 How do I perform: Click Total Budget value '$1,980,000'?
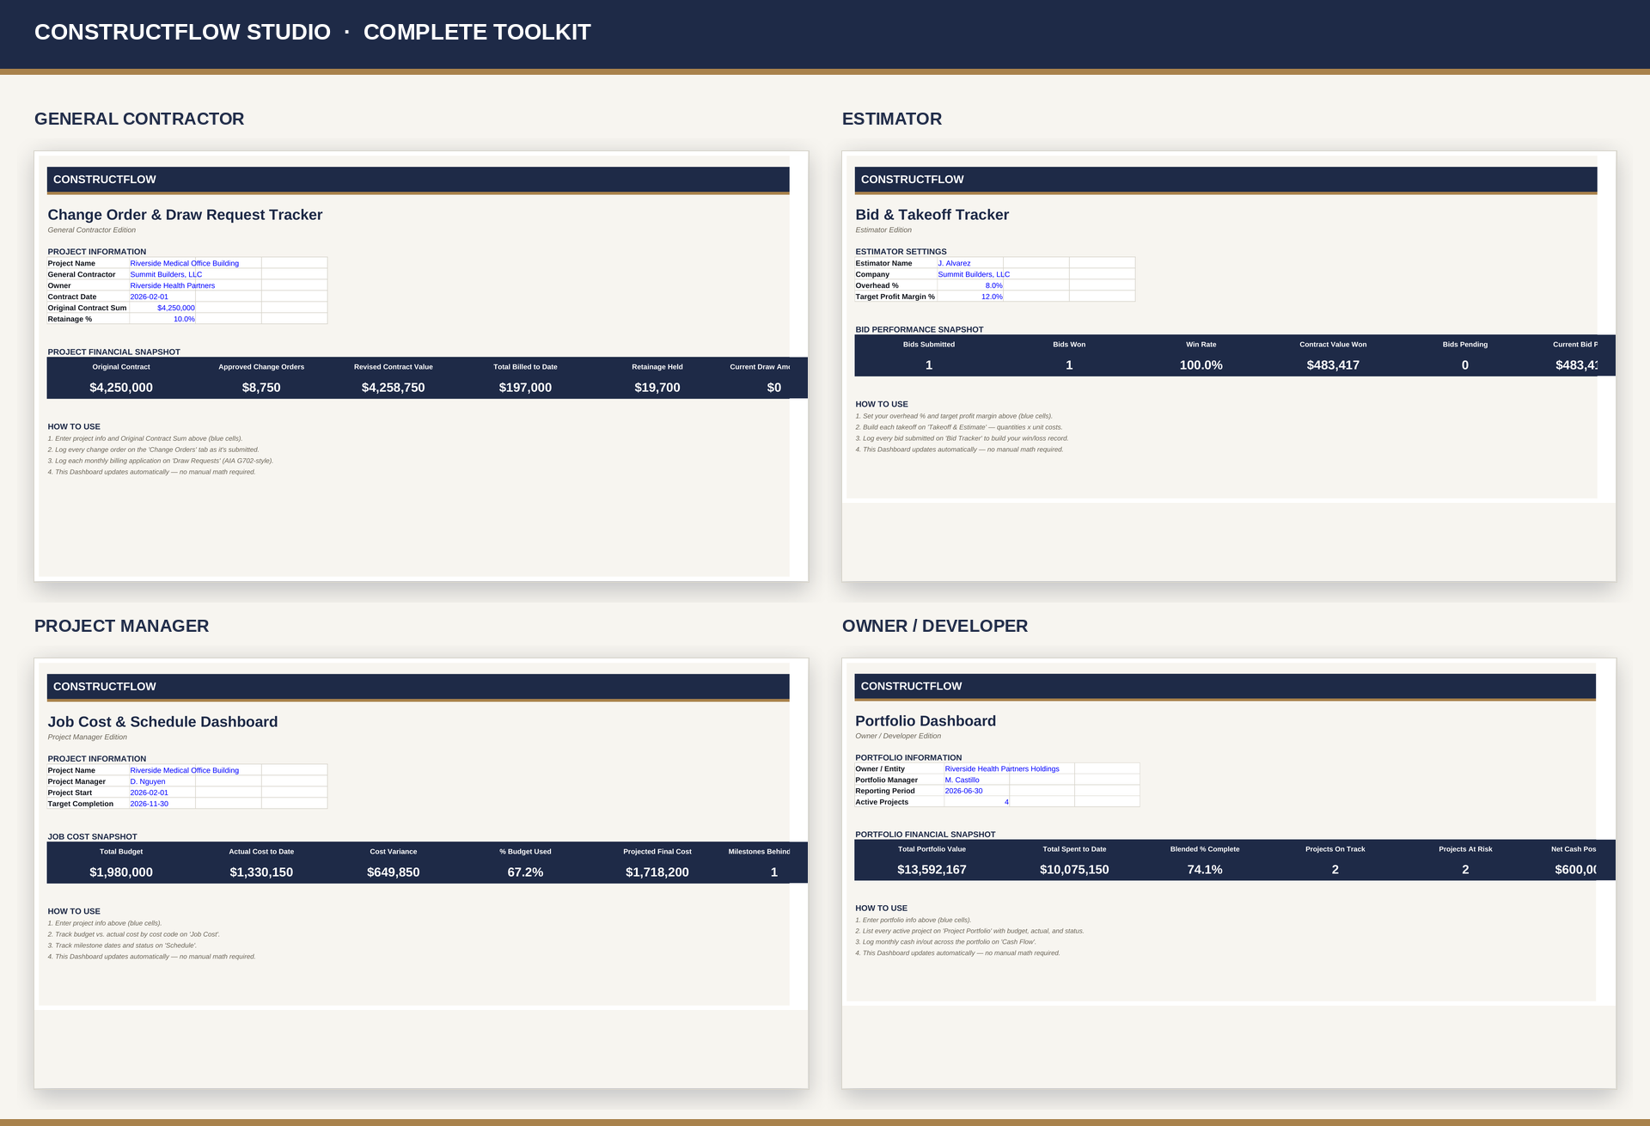(x=121, y=872)
